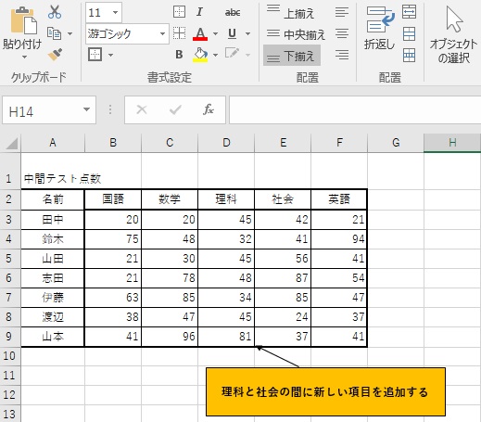Click the 社会 header cell
The height and width of the screenshot is (422, 481).
coord(283,199)
